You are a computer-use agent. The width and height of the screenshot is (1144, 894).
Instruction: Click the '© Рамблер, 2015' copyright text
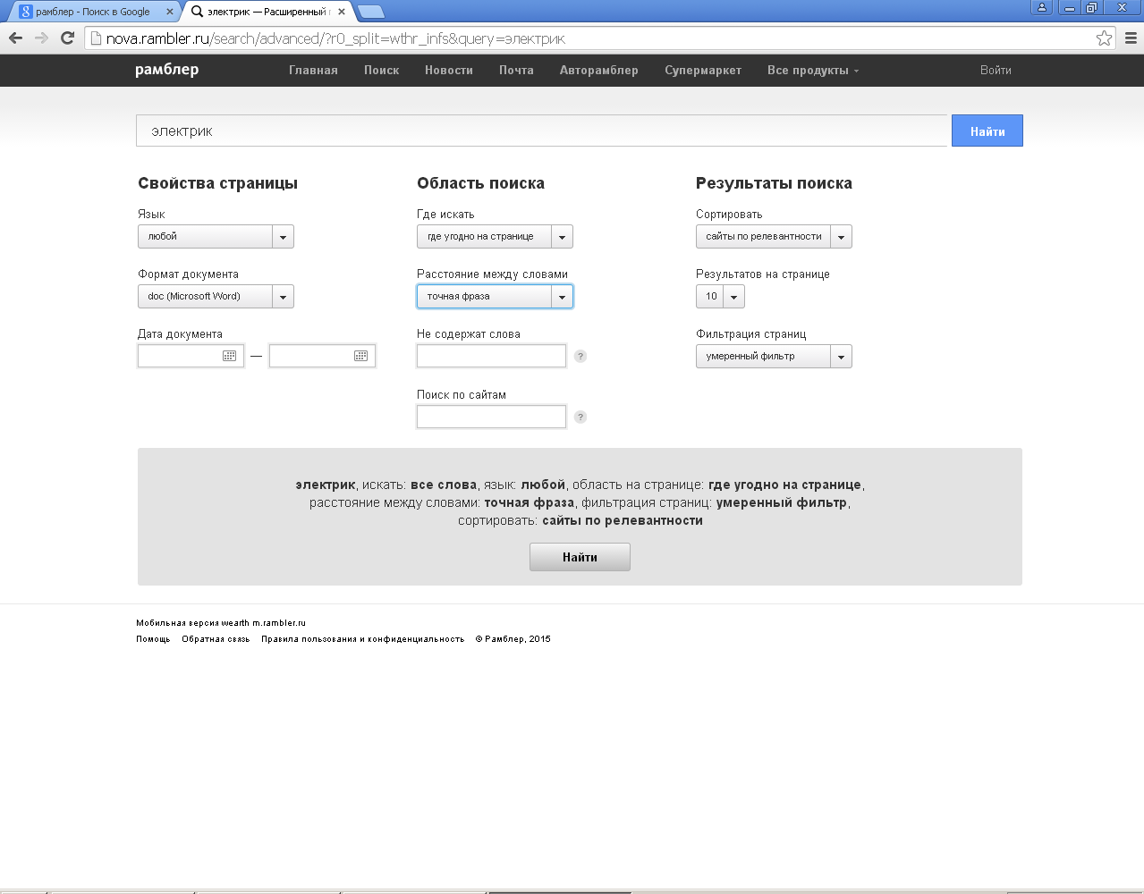(513, 639)
